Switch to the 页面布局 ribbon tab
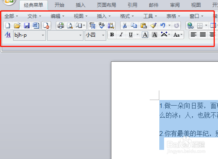This screenshot has width=218, height=159. click(107, 5)
